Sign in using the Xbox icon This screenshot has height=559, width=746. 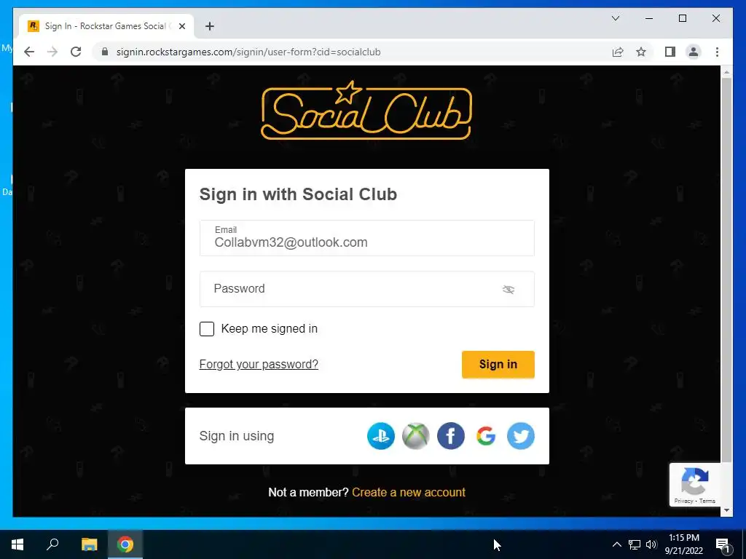(416, 436)
